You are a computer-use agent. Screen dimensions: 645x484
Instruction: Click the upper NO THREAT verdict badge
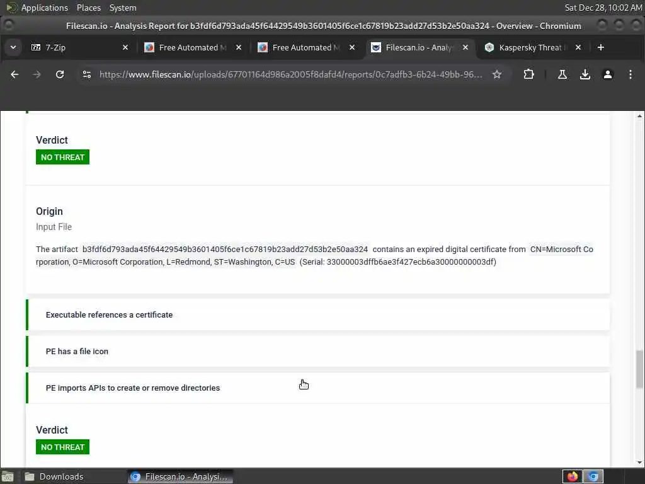click(x=62, y=157)
